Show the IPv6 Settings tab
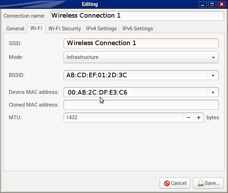 point(138,29)
